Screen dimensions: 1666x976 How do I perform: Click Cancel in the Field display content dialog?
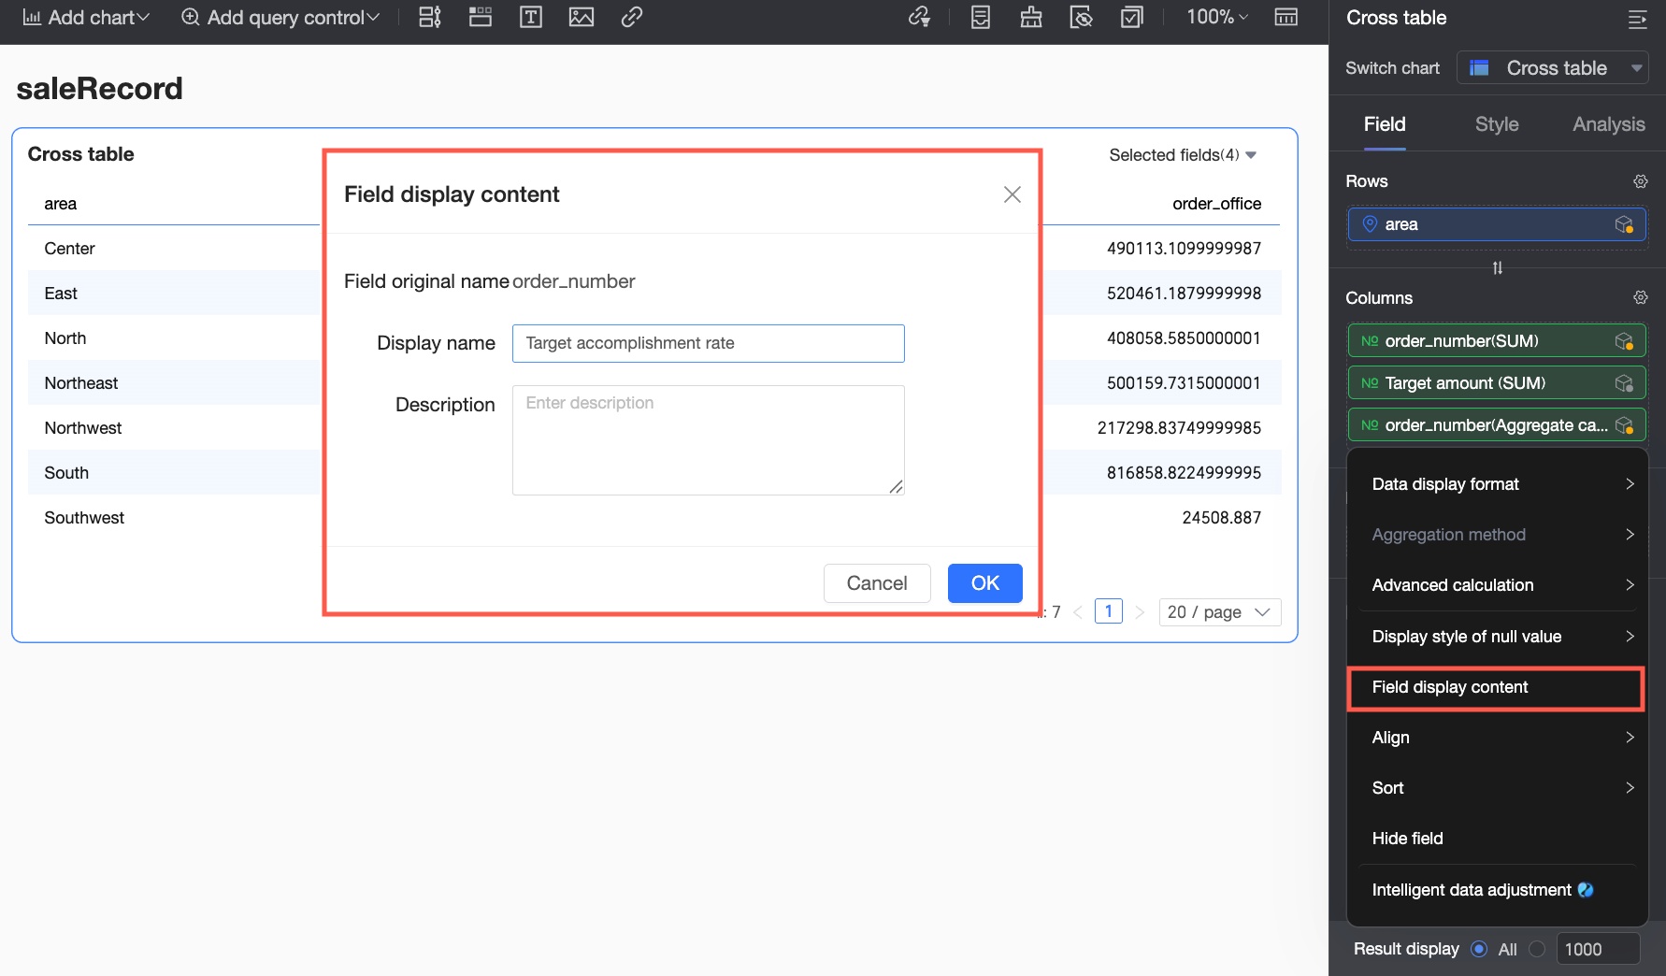[877, 583]
